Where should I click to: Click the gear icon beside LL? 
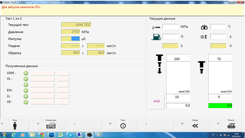coord(26,96)
